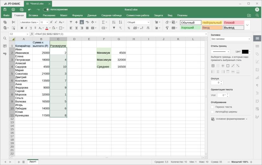Open the Формула ribbon tab
Image resolution: width=262 pixels, height=165 pixels.
pos(77,15)
